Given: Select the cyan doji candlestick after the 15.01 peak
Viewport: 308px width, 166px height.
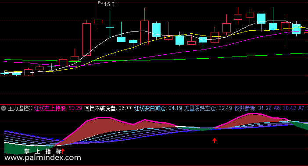Looking at the screenshot, I should click(x=110, y=27).
